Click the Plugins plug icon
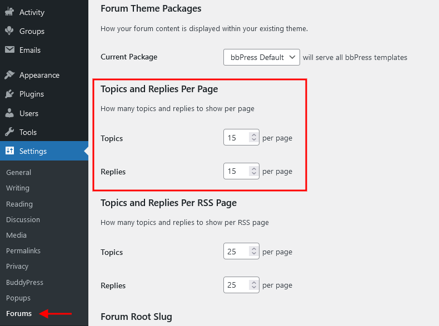Screen dimensions: 439x326 pyautogui.click(x=9, y=94)
